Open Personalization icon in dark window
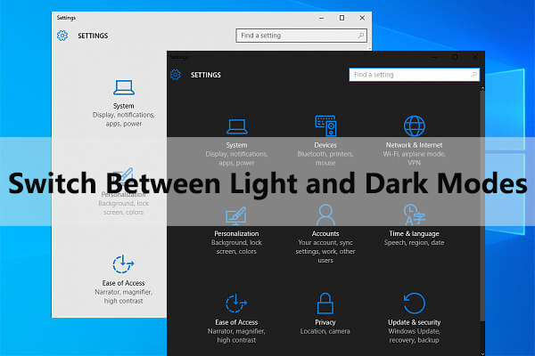Viewport: 535px width, 356px height. [x=236, y=215]
